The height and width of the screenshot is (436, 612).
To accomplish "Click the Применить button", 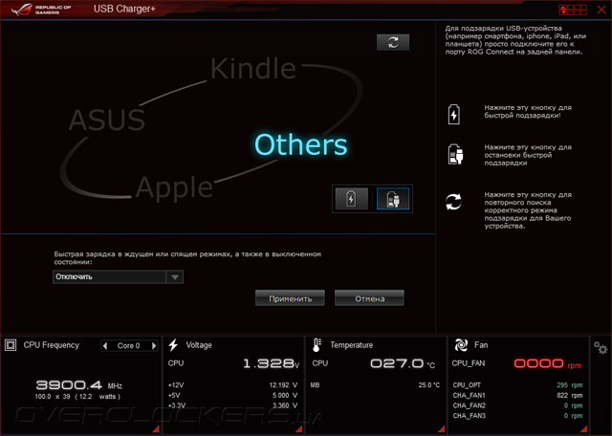I will [x=290, y=298].
